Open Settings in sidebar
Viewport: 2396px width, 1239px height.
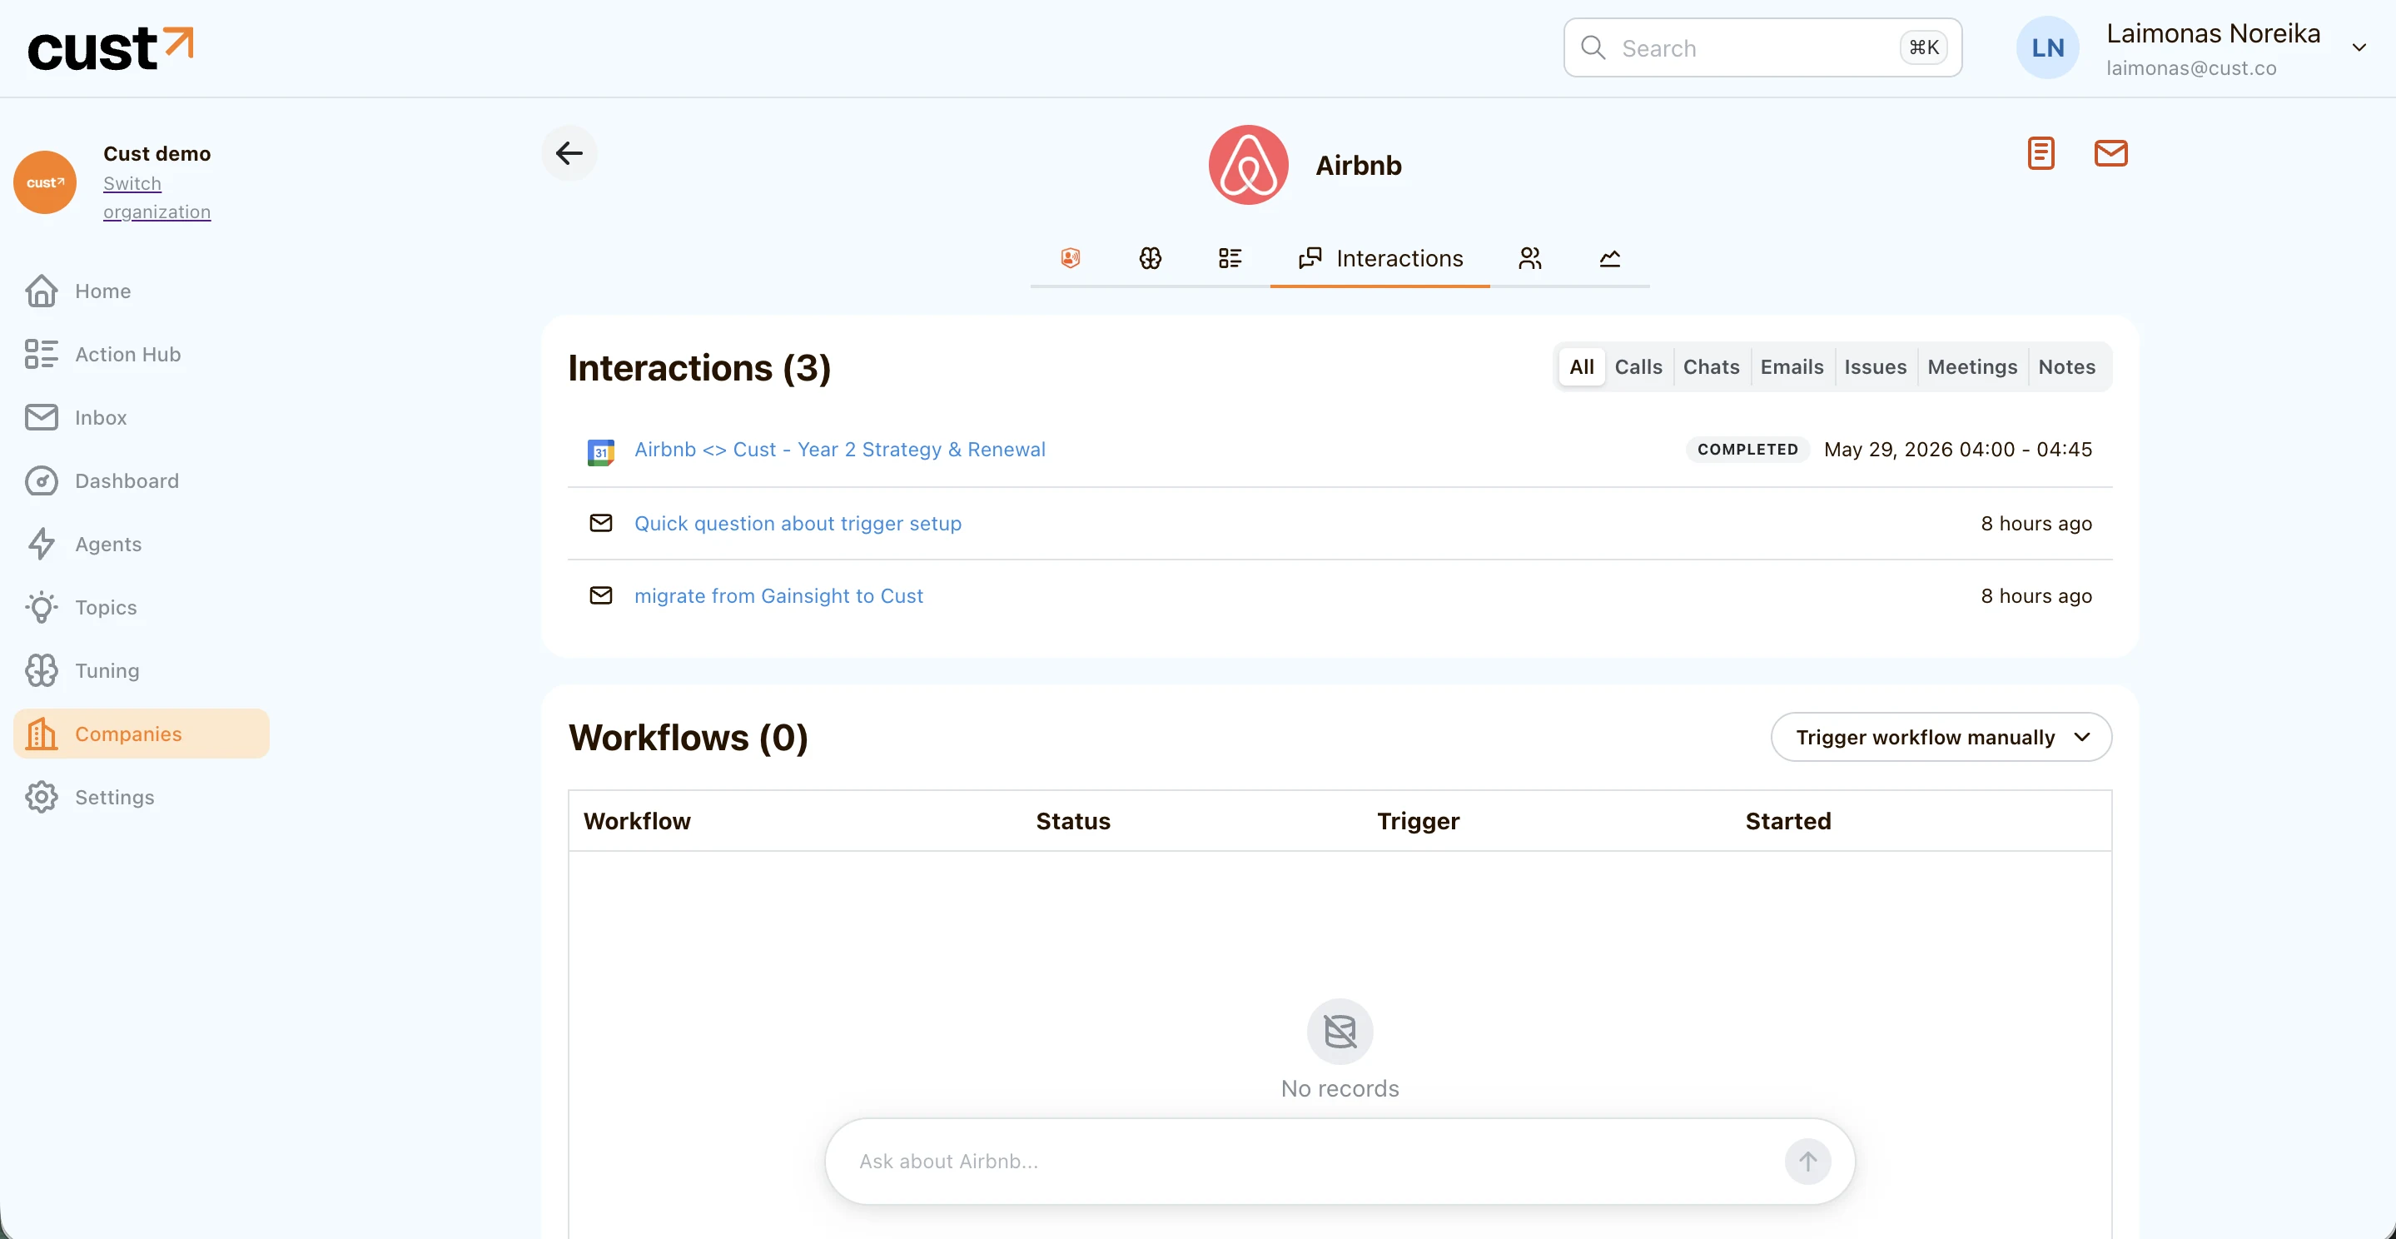click(142, 797)
